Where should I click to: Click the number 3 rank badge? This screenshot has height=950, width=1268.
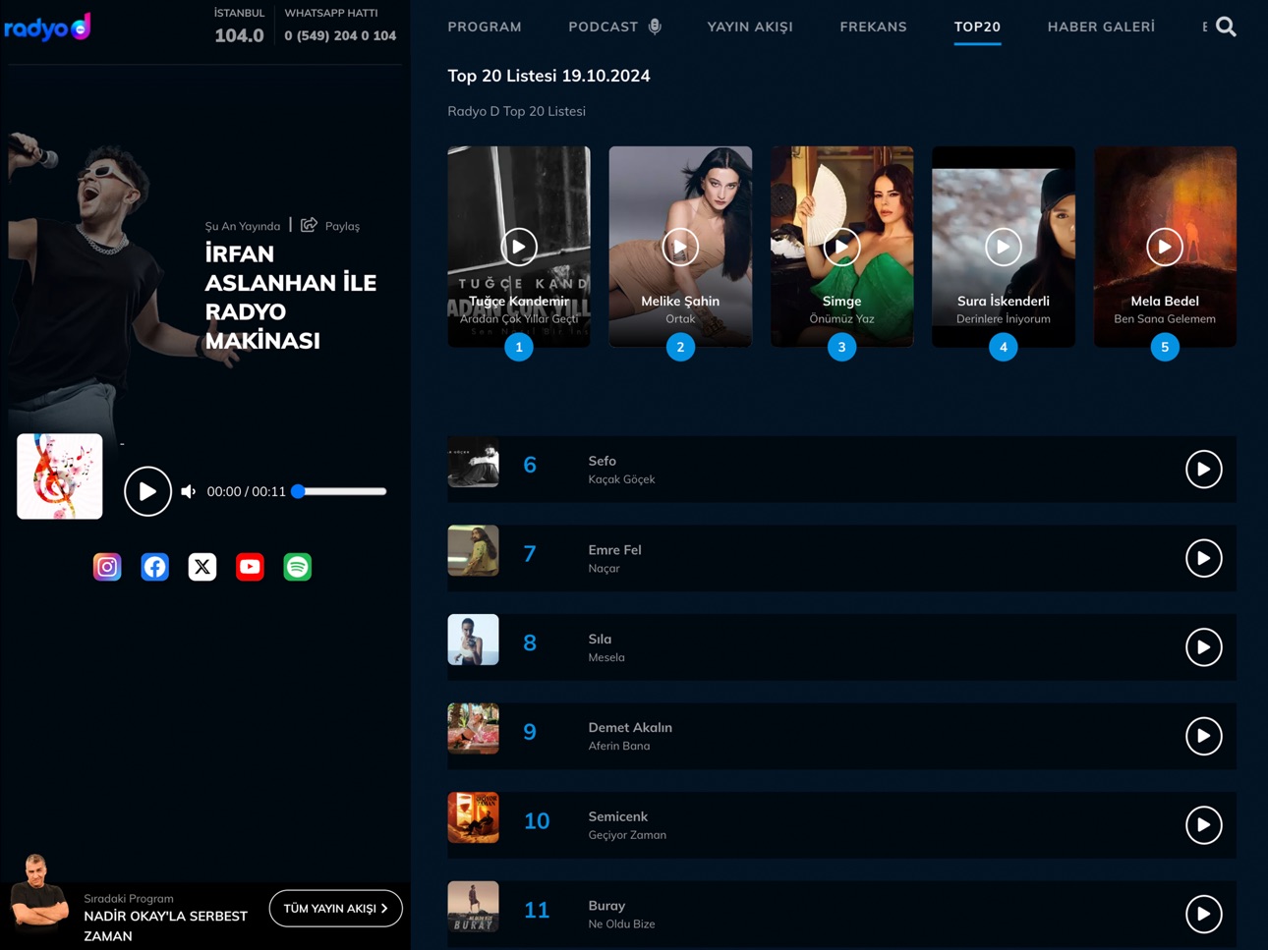pyautogui.click(x=841, y=347)
